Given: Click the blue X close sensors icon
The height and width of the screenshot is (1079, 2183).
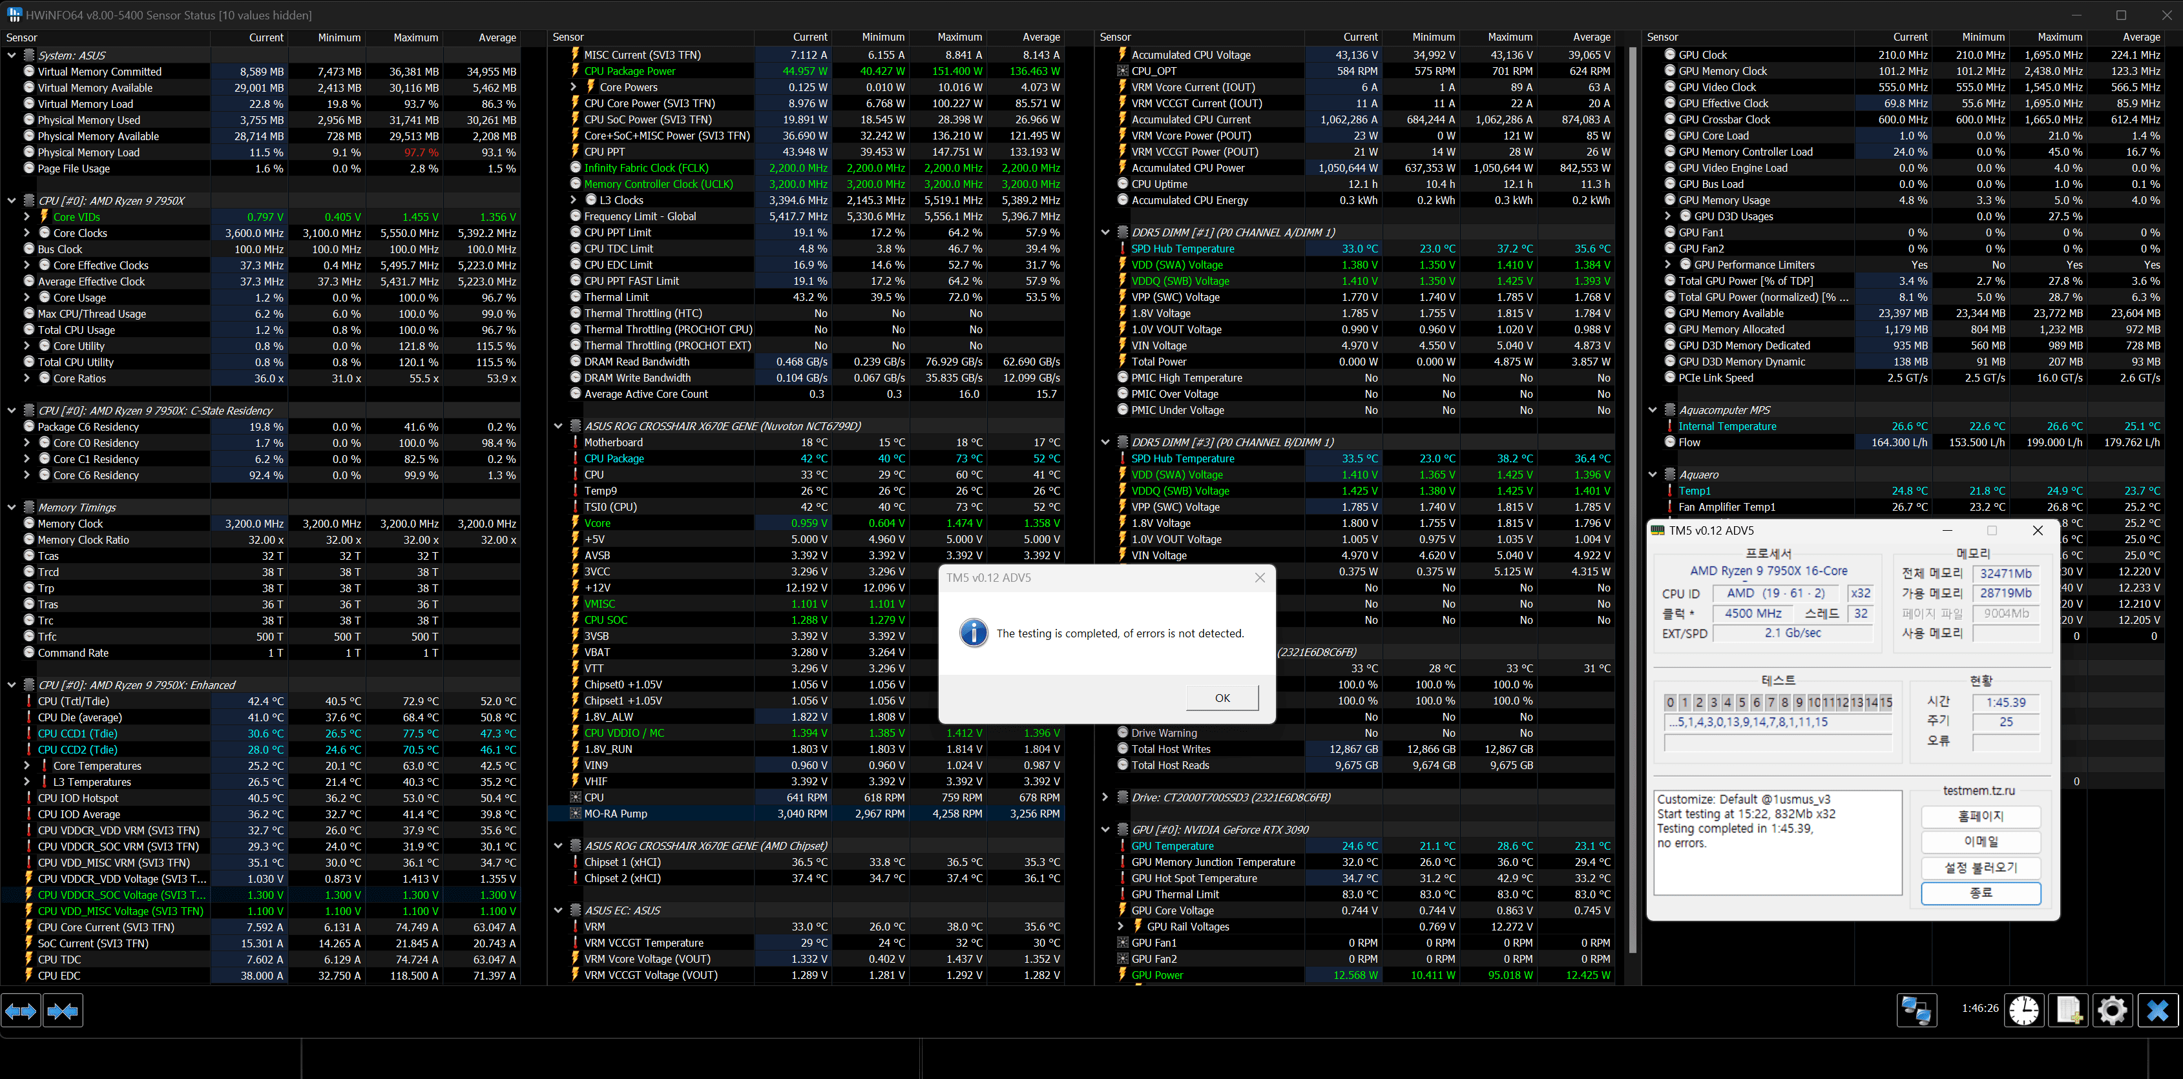Looking at the screenshot, I should pyautogui.click(x=2157, y=1011).
